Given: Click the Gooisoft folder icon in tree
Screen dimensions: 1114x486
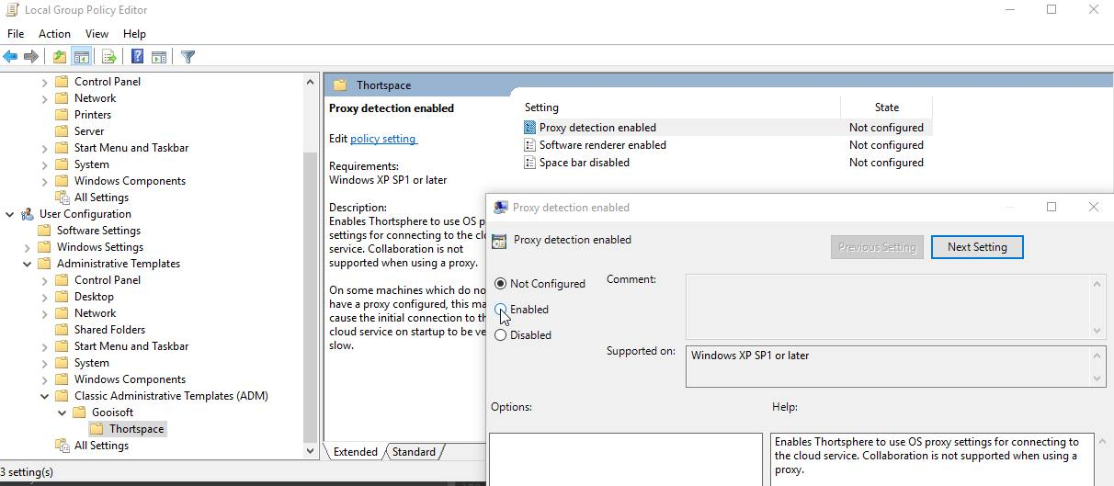Looking at the screenshot, I should pyautogui.click(x=80, y=413).
